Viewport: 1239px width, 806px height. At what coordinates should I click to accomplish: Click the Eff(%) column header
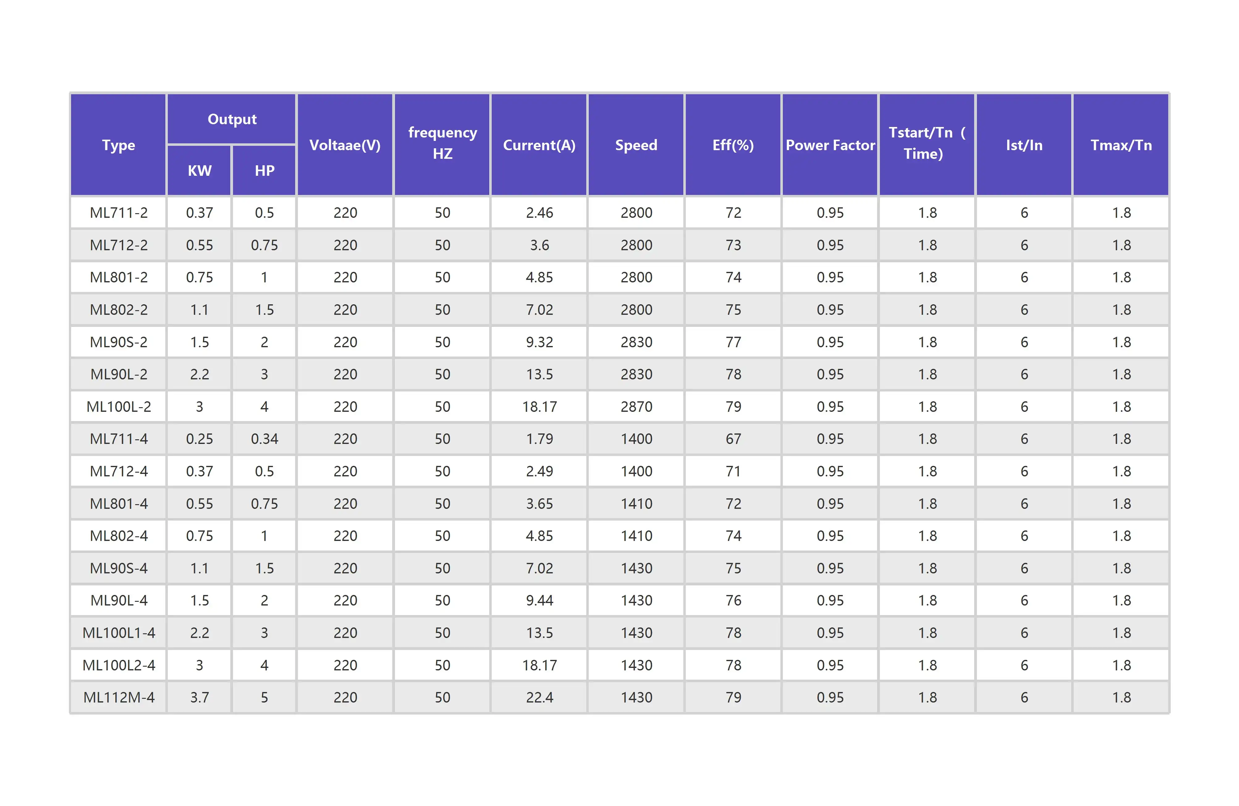click(x=733, y=145)
